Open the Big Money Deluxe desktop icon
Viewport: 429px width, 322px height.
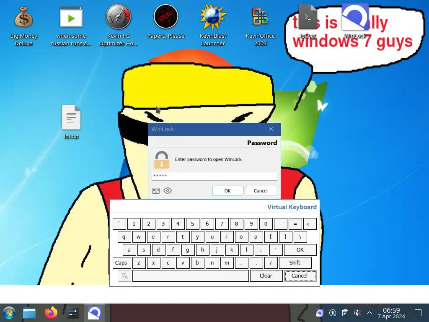(x=23, y=26)
